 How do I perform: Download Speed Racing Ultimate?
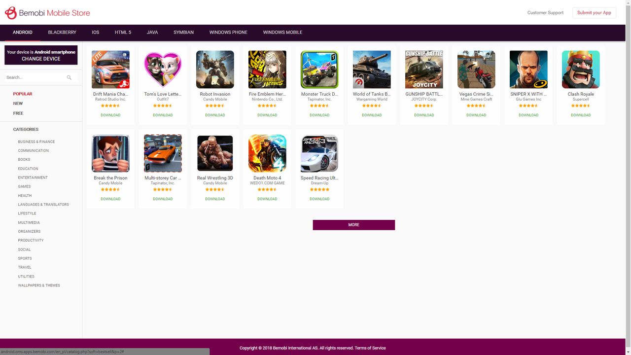point(319,199)
